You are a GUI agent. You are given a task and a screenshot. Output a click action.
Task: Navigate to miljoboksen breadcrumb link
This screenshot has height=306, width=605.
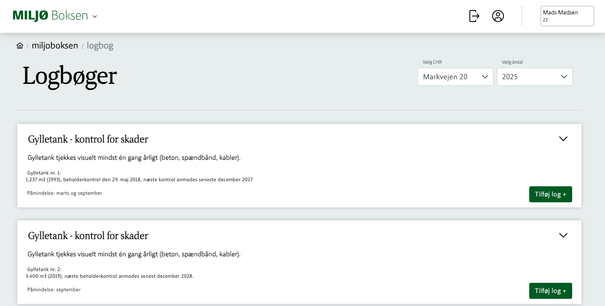tap(55, 46)
